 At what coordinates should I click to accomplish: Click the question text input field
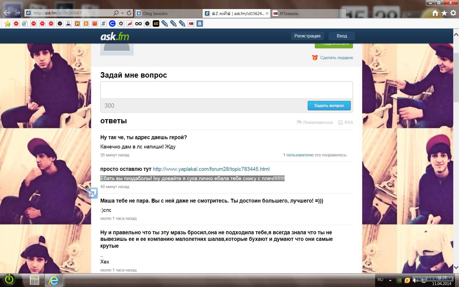(x=226, y=90)
